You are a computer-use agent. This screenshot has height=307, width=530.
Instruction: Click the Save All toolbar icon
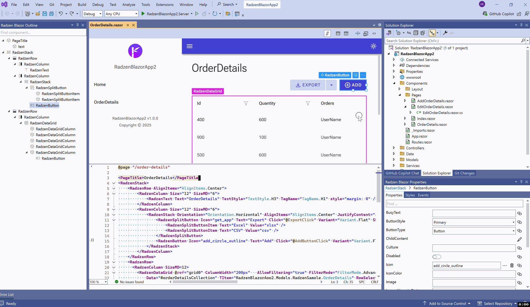(51, 14)
